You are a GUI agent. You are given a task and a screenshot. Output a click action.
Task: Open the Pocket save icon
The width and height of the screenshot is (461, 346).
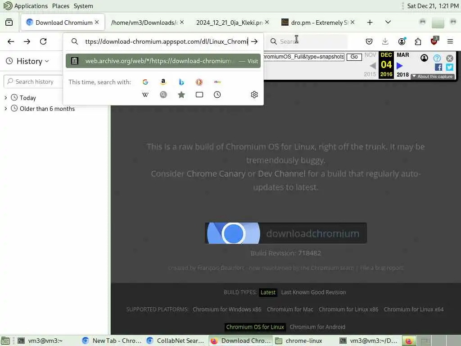pyautogui.click(x=369, y=41)
